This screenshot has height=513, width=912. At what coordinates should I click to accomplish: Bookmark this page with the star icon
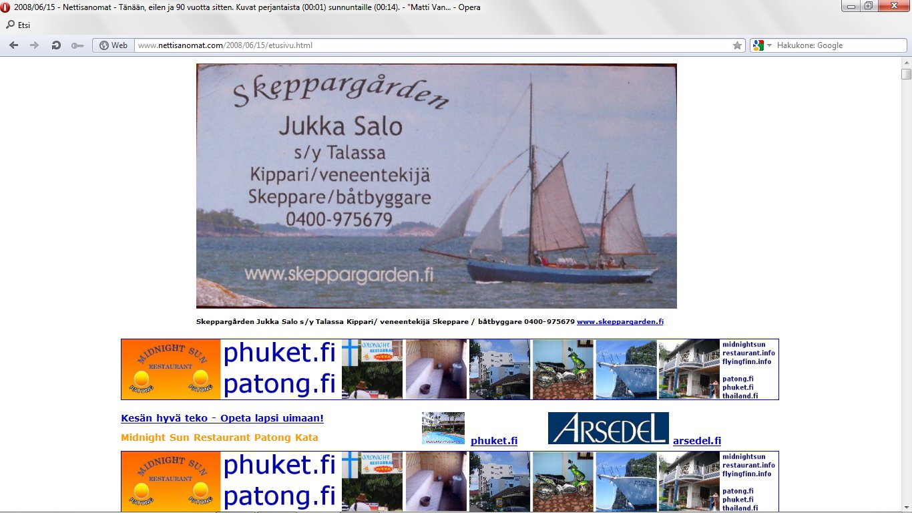[737, 45]
